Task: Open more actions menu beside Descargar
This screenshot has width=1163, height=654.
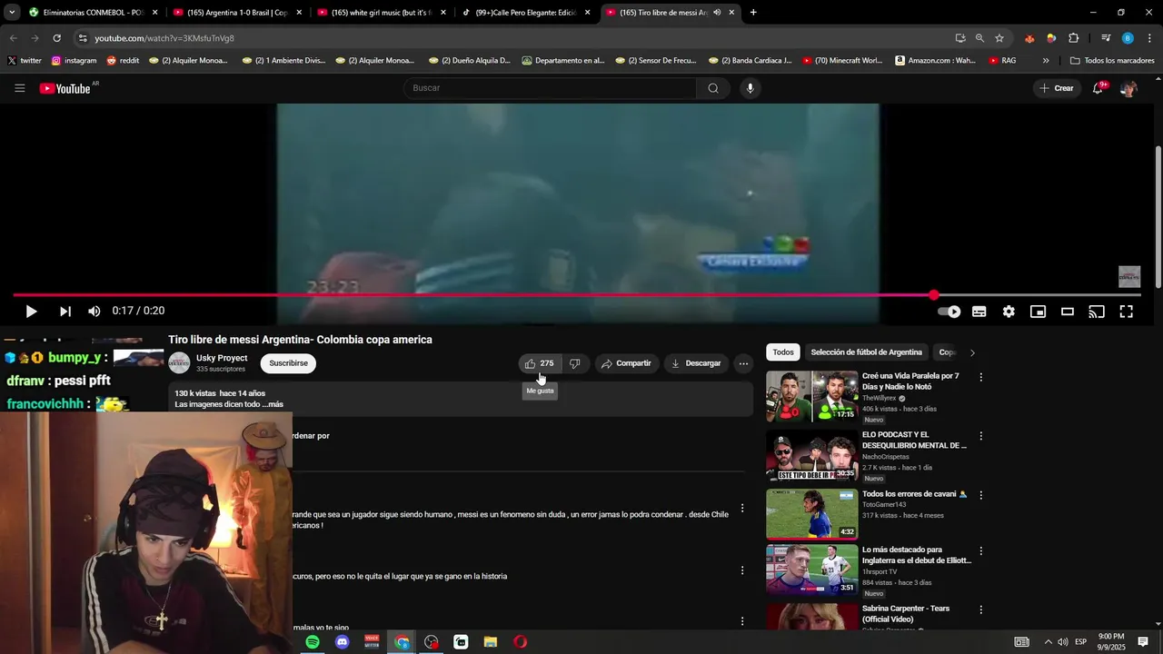Action: pos(743,363)
